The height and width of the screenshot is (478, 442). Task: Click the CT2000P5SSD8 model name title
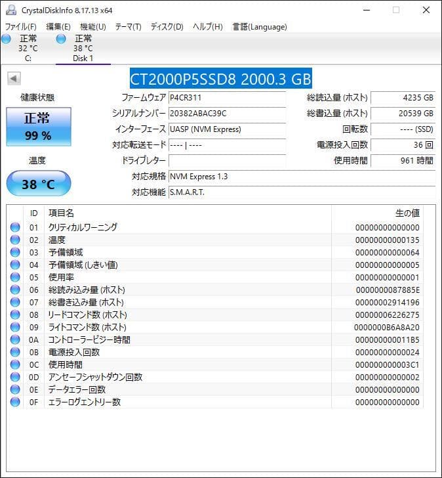tap(220, 79)
